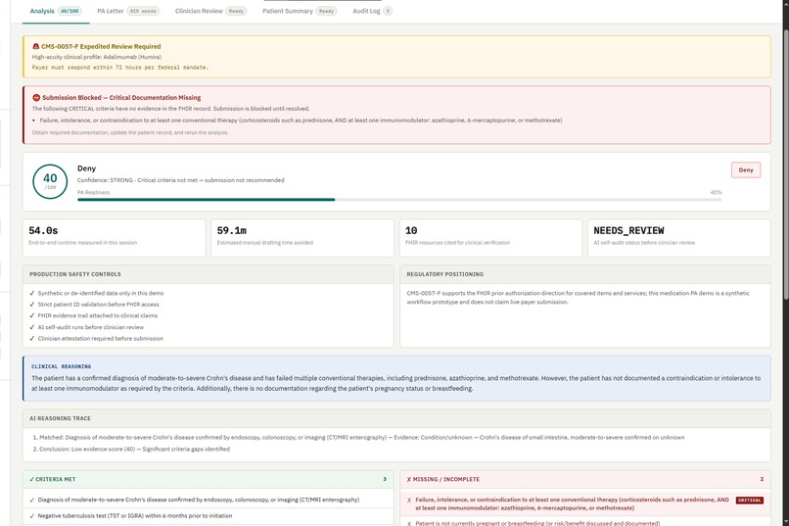
Task: Click the Deny button on the readiness card
Action: (x=746, y=170)
